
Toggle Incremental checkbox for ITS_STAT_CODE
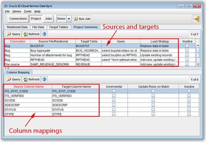(114, 91)
